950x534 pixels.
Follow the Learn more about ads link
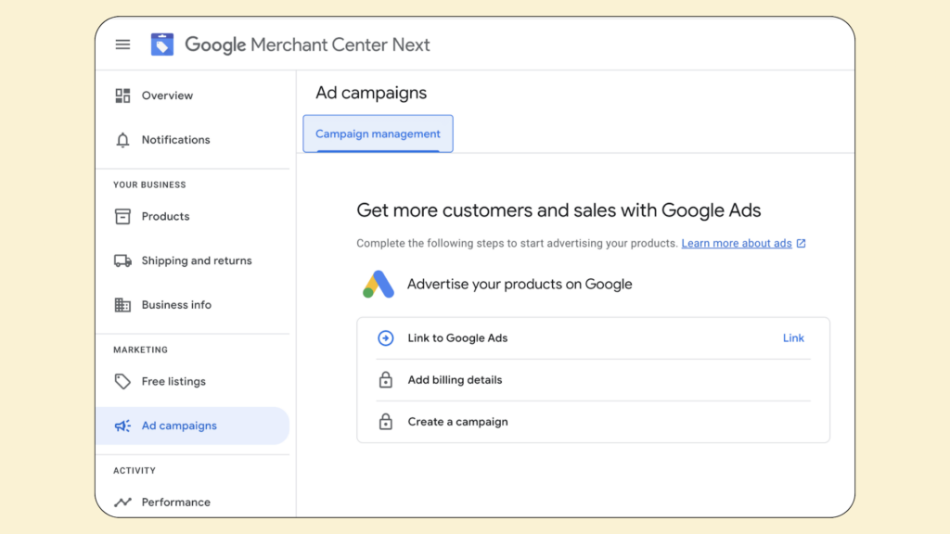click(x=736, y=244)
